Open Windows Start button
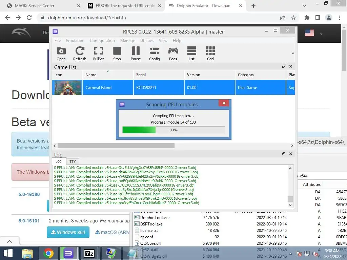Screen dimensions: 347x260 (8, 253)
